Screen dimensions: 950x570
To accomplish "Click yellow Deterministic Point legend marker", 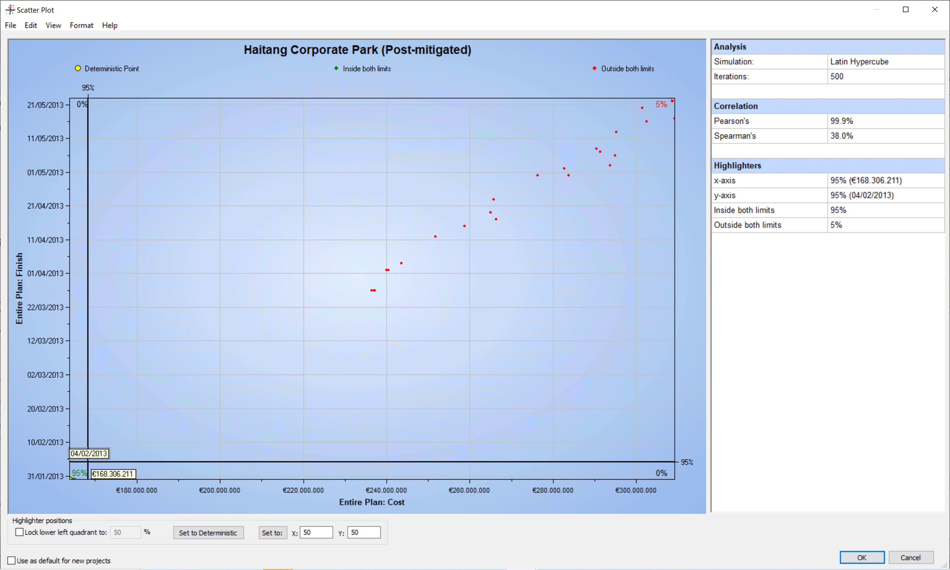I will (78, 68).
